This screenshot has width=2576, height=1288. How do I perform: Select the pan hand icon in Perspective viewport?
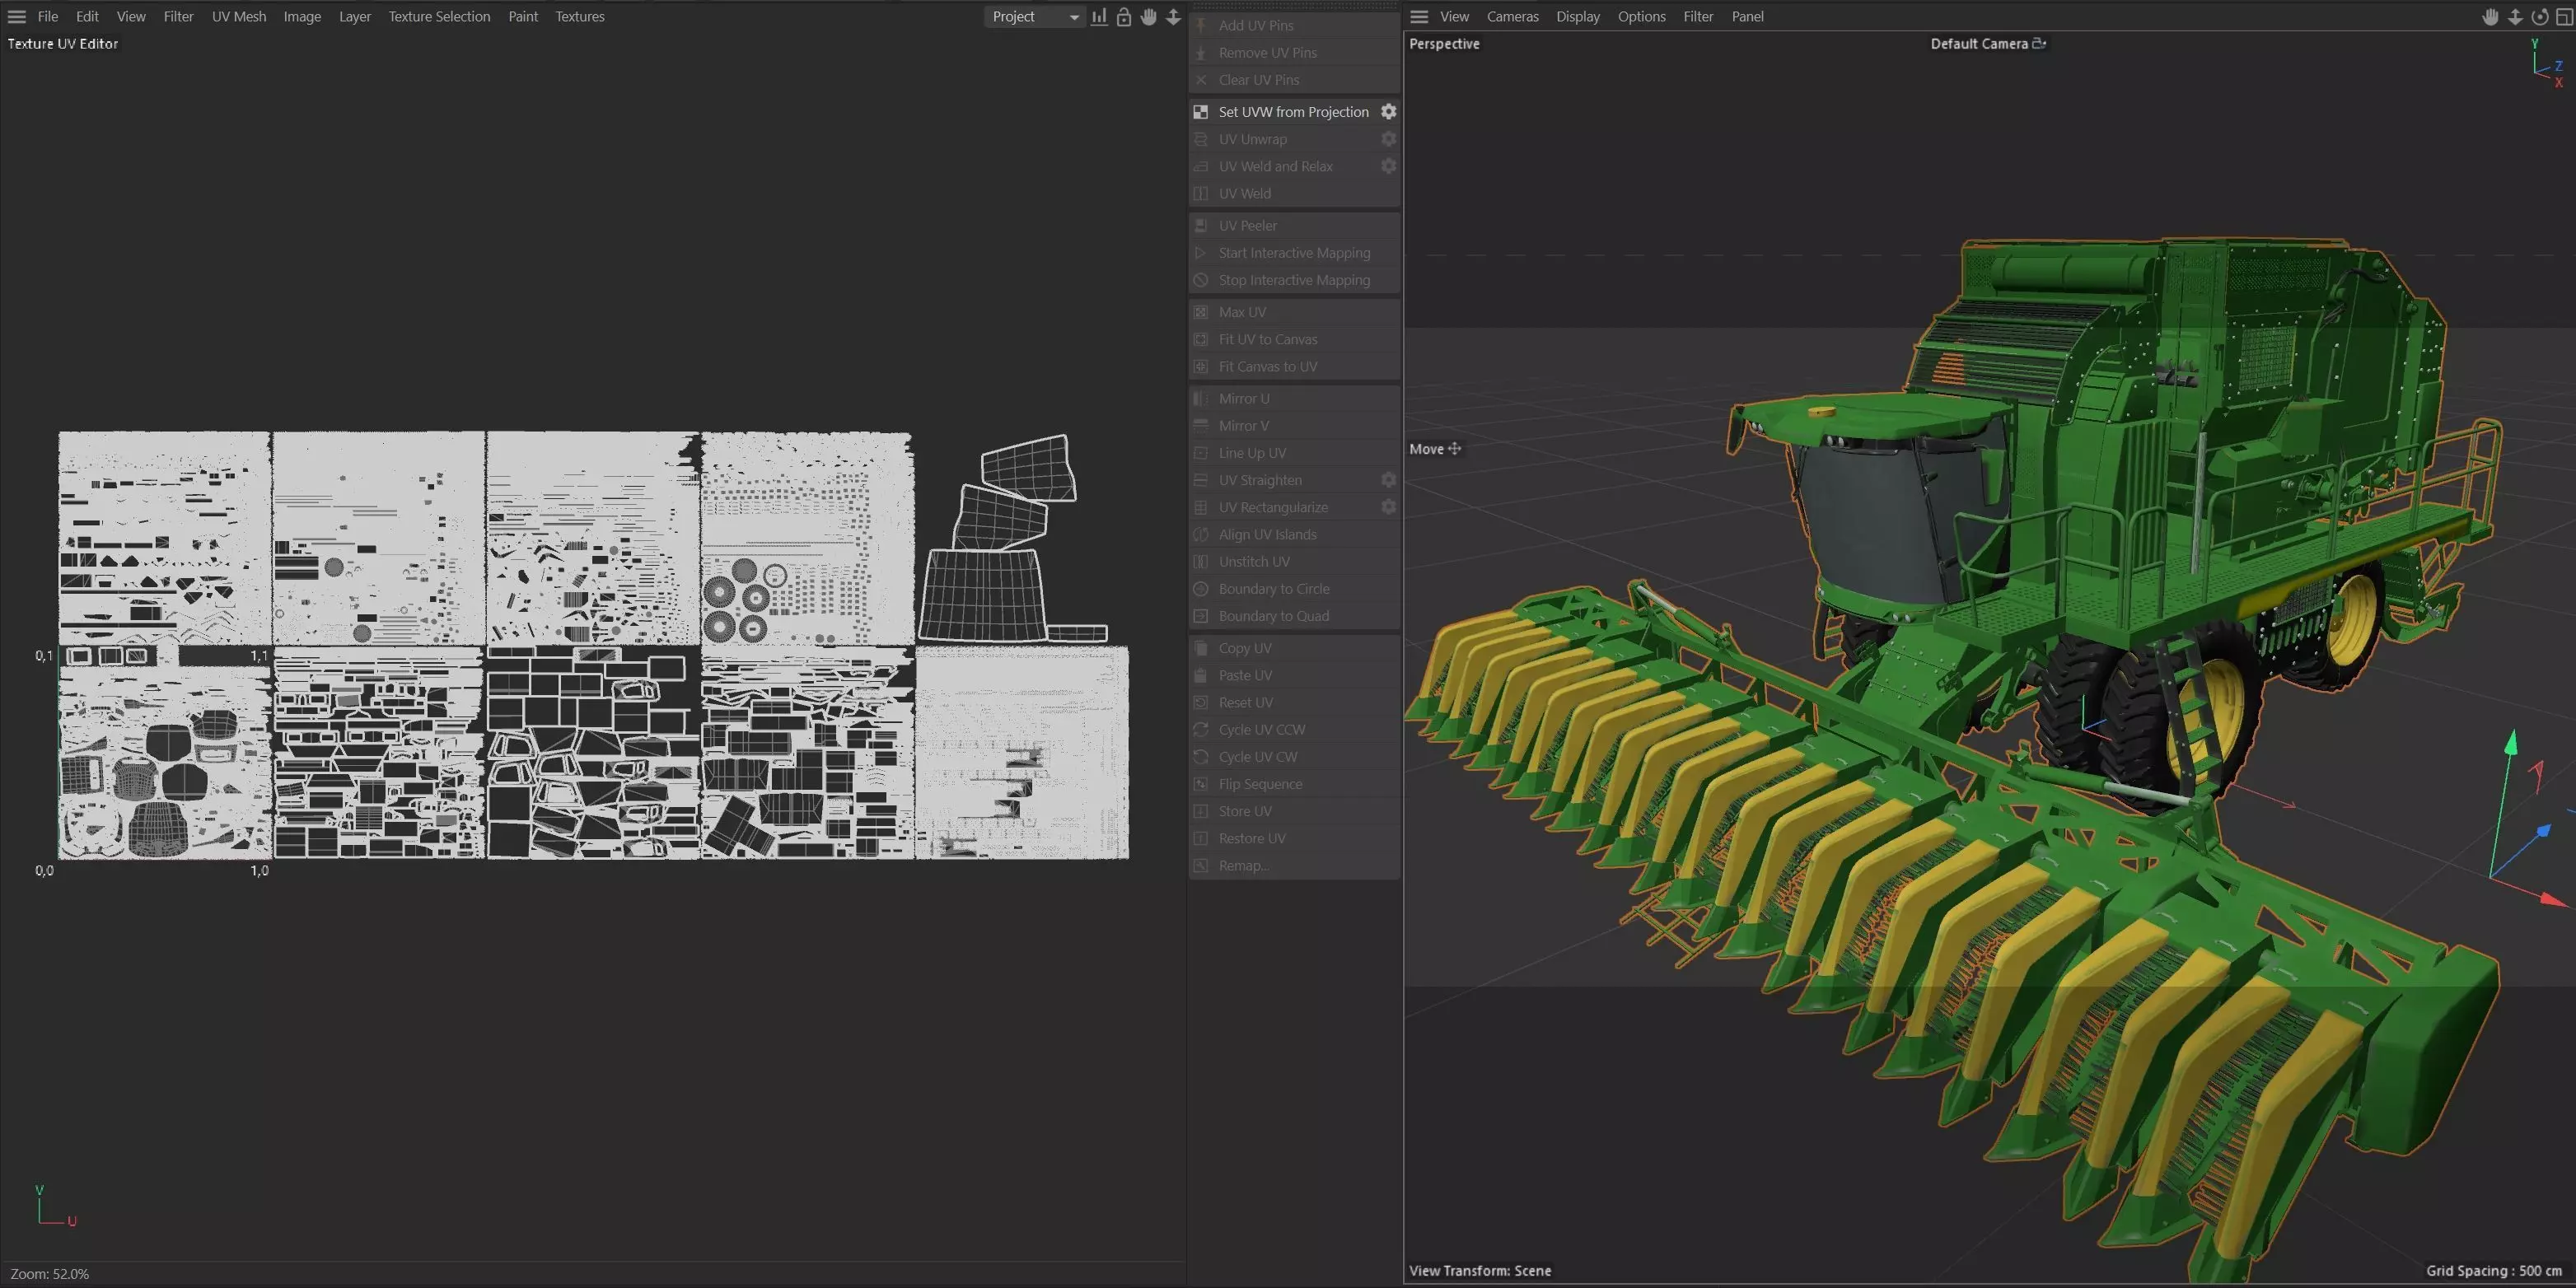(2490, 16)
